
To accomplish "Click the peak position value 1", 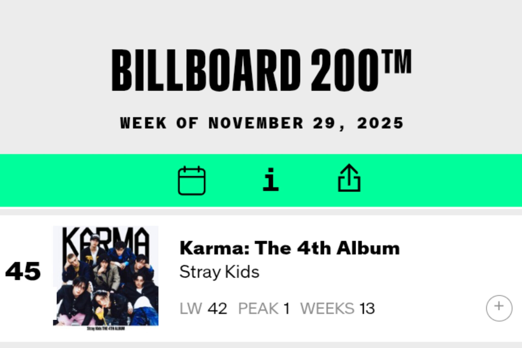I will click(x=287, y=308).
